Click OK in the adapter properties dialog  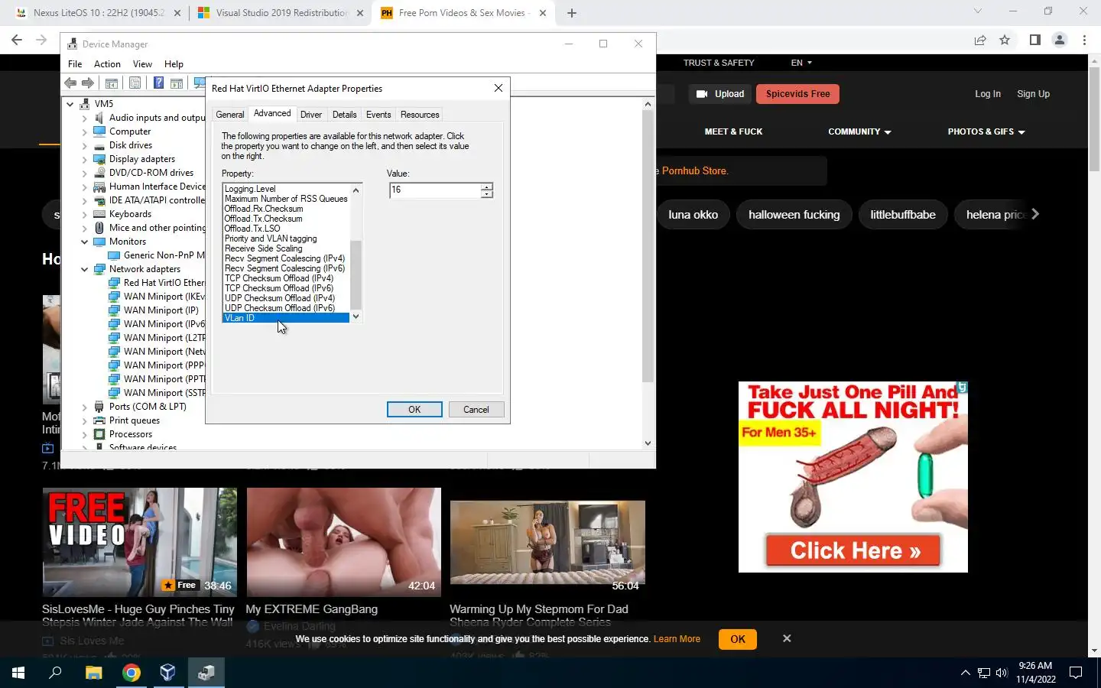[x=414, y=410]
